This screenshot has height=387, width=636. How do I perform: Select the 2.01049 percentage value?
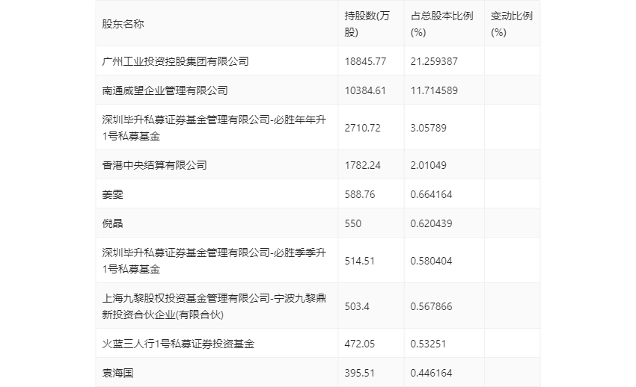point(428,165)
